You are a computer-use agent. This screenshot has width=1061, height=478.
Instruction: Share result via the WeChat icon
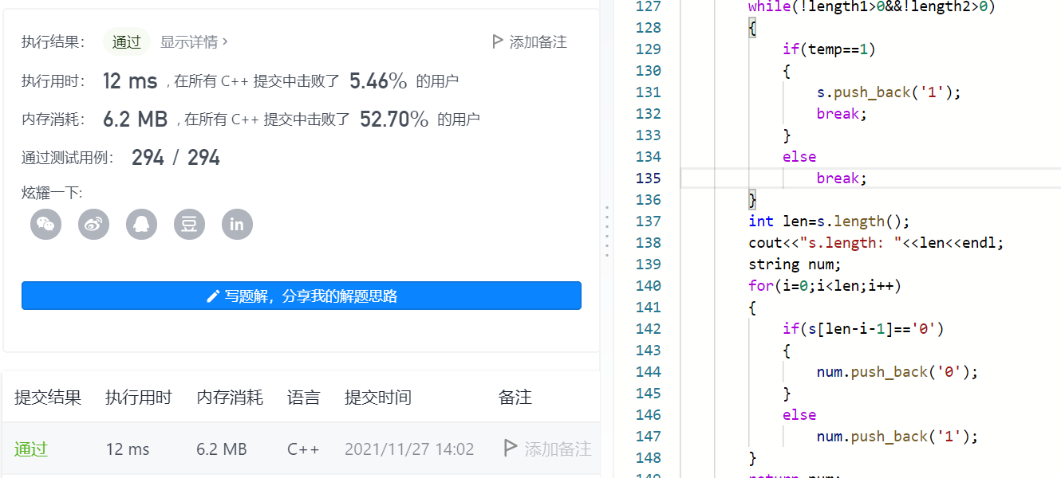[x=45, y=224]
